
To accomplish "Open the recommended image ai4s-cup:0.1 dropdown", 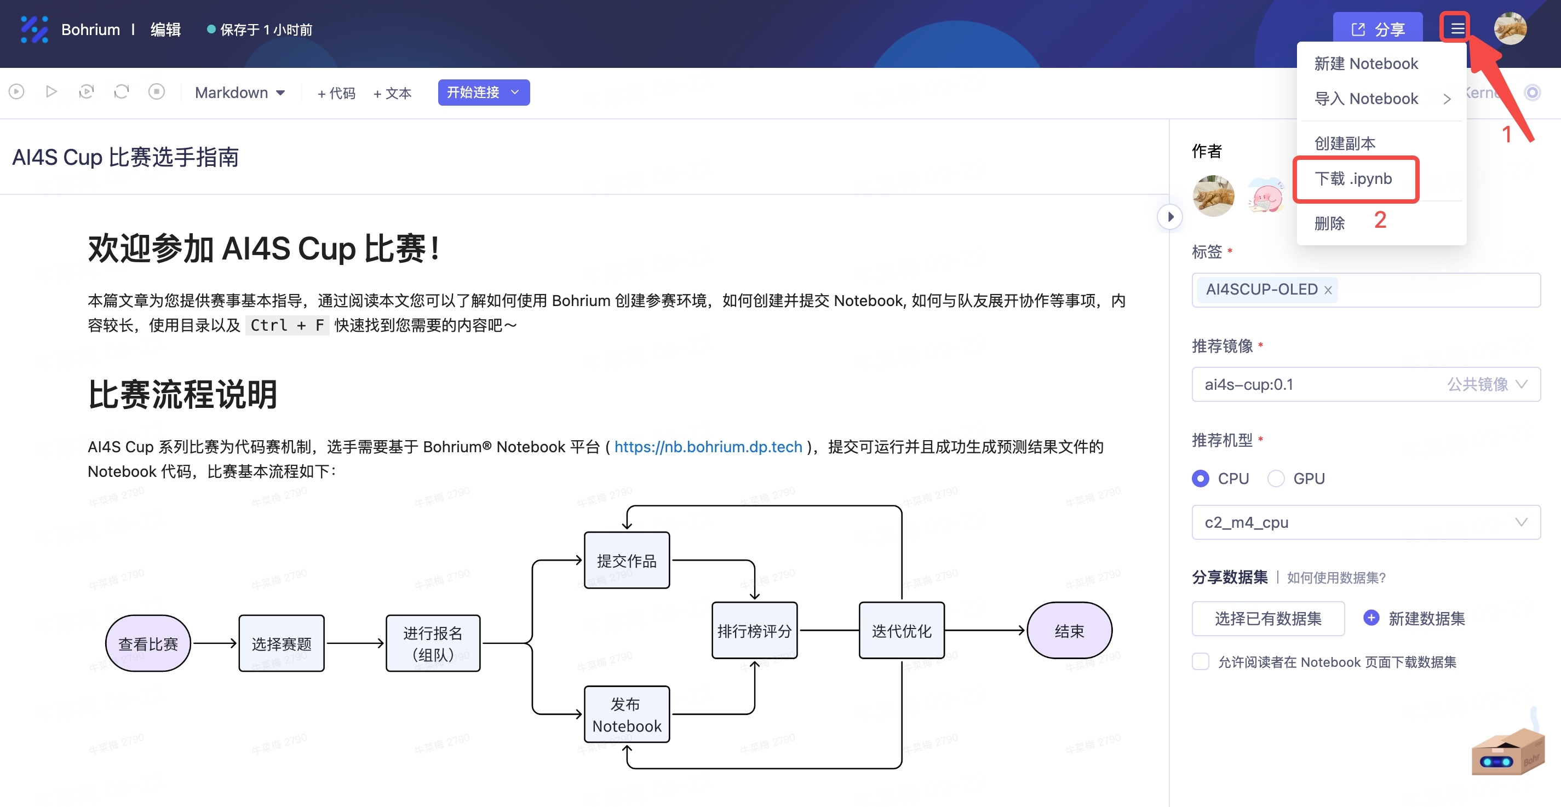I will (x=1366, y=384).
